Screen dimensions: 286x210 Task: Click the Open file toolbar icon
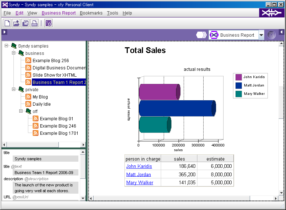coord(16,24)
